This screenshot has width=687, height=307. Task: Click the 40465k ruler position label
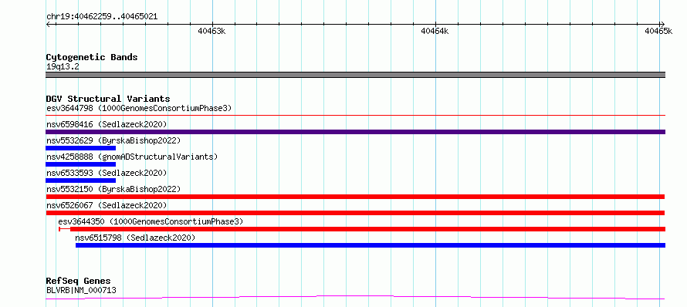click(658, 31)
